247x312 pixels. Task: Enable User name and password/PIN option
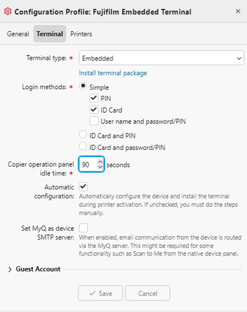coord(94,121)
